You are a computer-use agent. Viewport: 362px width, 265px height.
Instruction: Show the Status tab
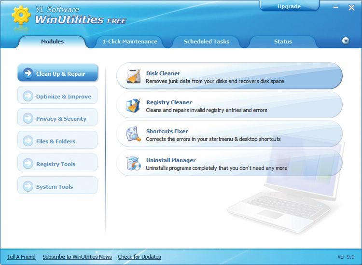pyautogui.click(x=283, y=42)
